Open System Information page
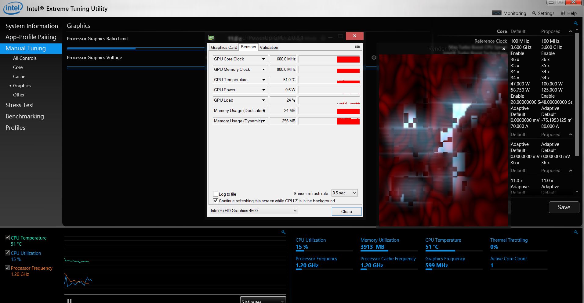Viewport: 584px width, 303px height. point(32,26)
